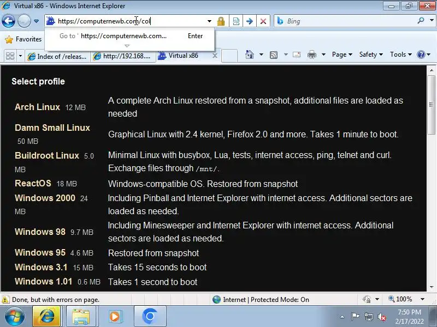Viewport: 437px width, 327px height.
Task: Click the page scrollbar up arrow
Action: tap(432, 70)
